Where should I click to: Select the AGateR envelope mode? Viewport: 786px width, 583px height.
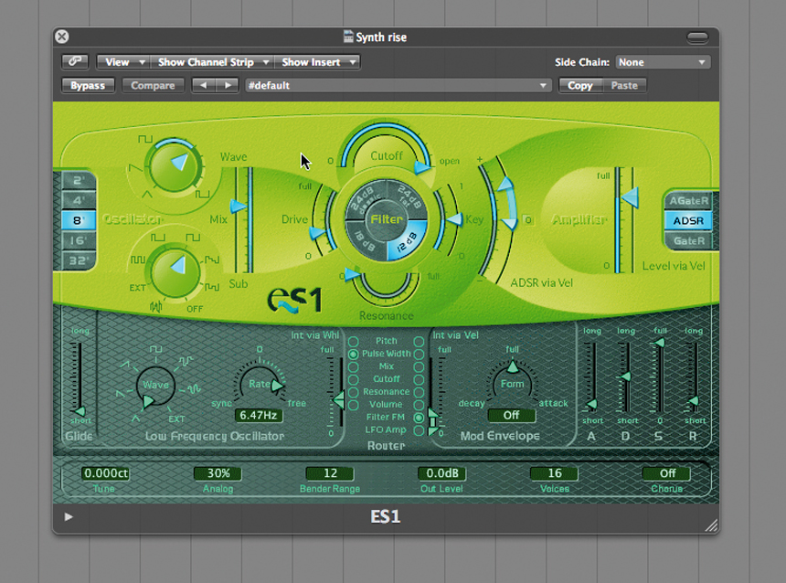689,200
